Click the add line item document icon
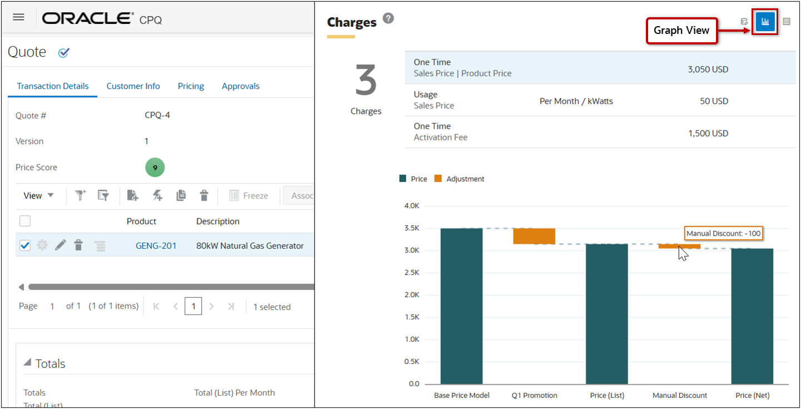The height and width of the screenshot is (409, 801). click(x=132, y=195)
